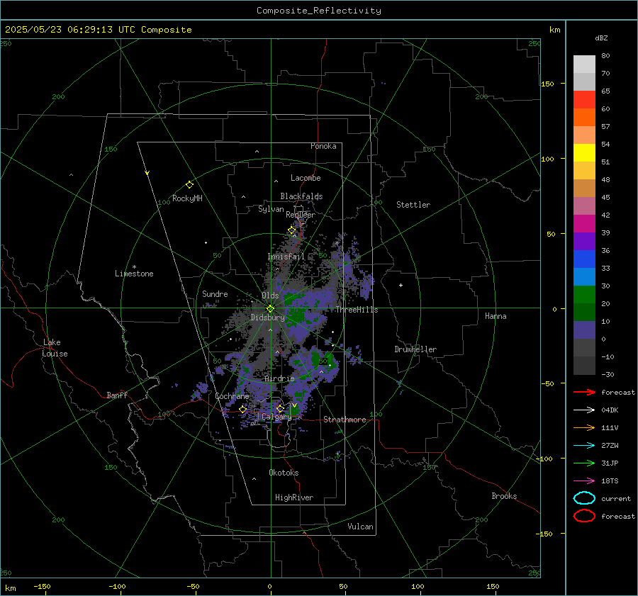Screen dimensions: 638x596
Task: Click the RedDeer city label
Action: point(301,215)
